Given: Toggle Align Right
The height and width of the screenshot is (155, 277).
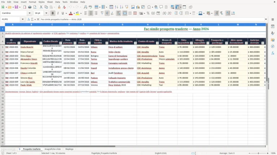Looking at the screenshot, I should tap(96, 13).
